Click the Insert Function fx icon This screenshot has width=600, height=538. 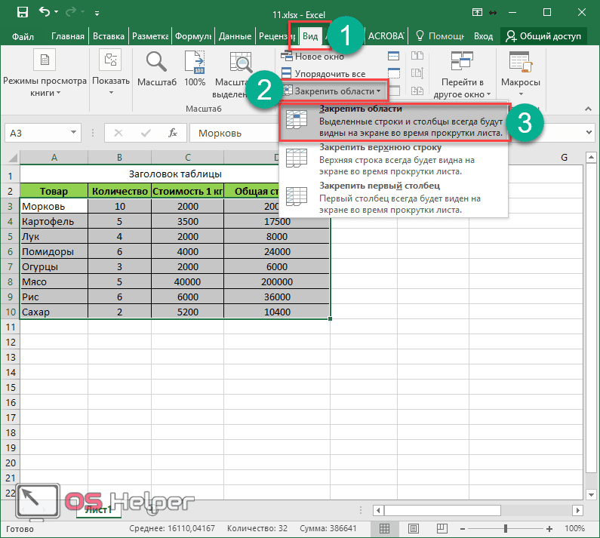[173, 133]
